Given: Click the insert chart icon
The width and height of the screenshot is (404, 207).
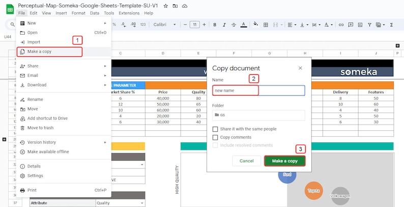Looking at the screenshot, I should [360, 25].
